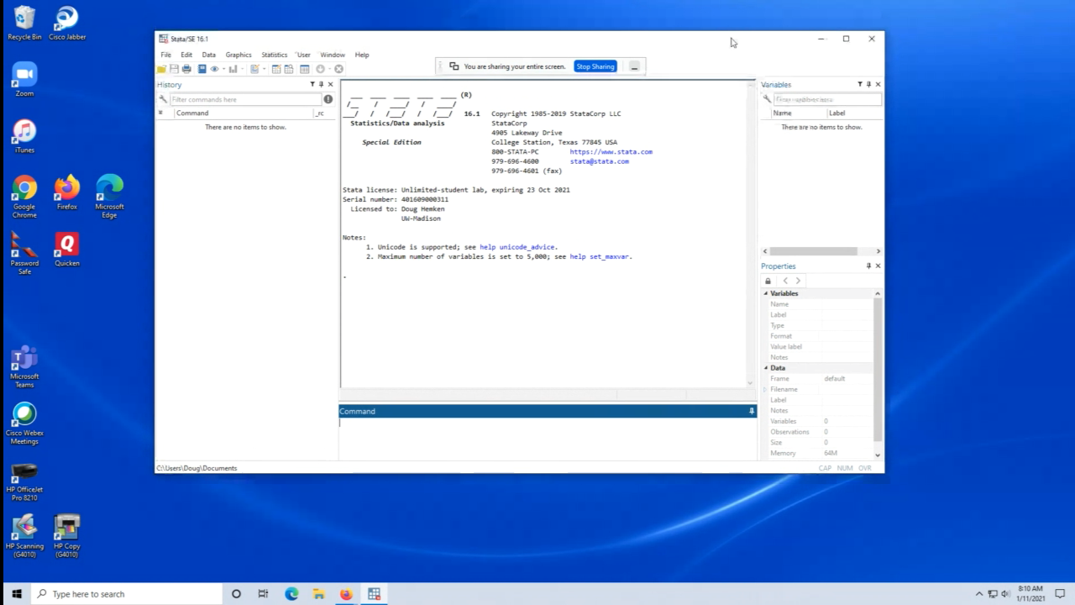Image resolution: width=1075 pixels, height=605 pixels.
Task: Toggle the Properties panel lock icon
Action: tap(768, 281)
